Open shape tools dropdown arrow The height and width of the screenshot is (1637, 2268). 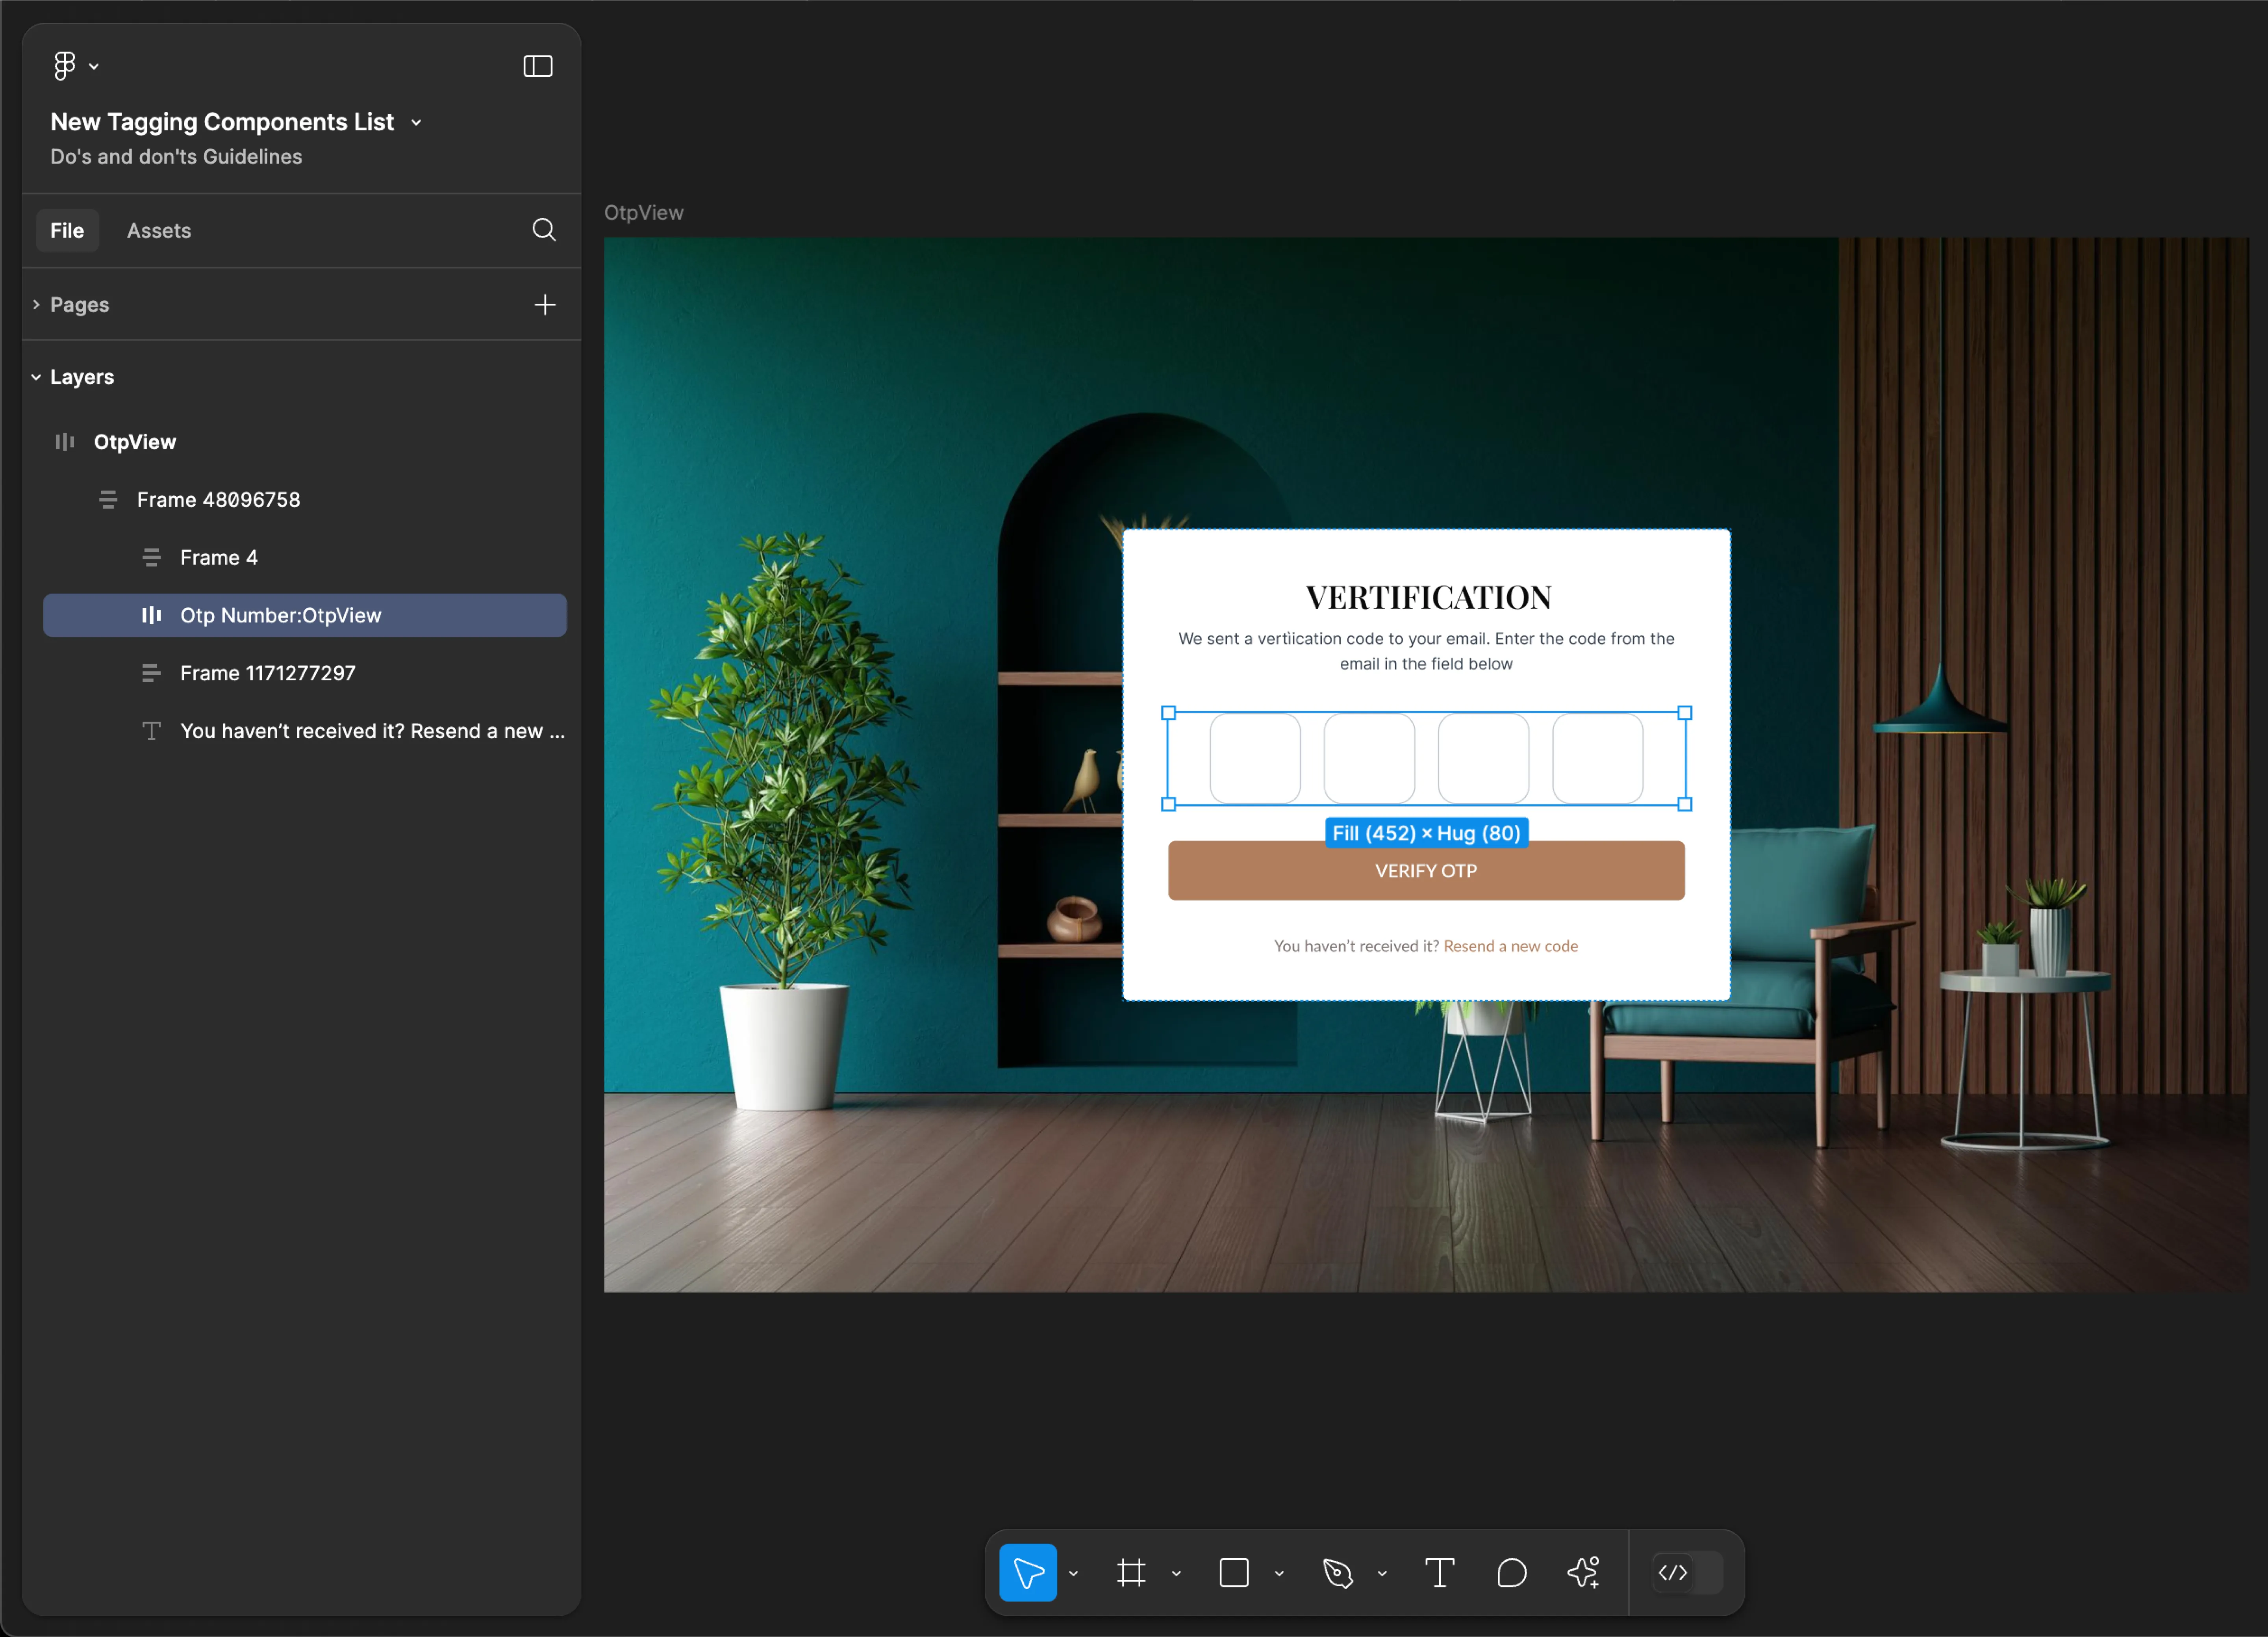pyautogui.click(x=1279, y=1574)
